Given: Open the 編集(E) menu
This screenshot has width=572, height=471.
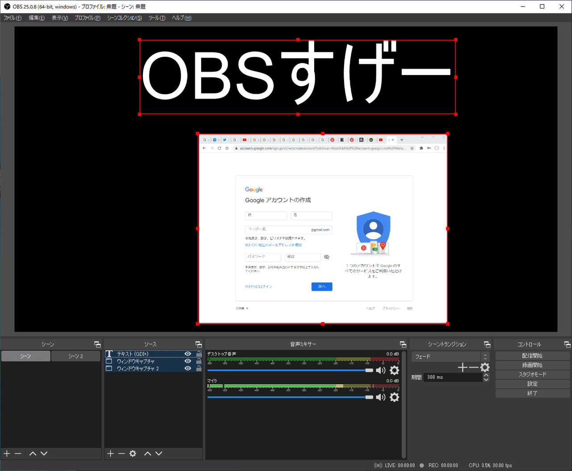Looking at the screenshot, I should (37, 18).
